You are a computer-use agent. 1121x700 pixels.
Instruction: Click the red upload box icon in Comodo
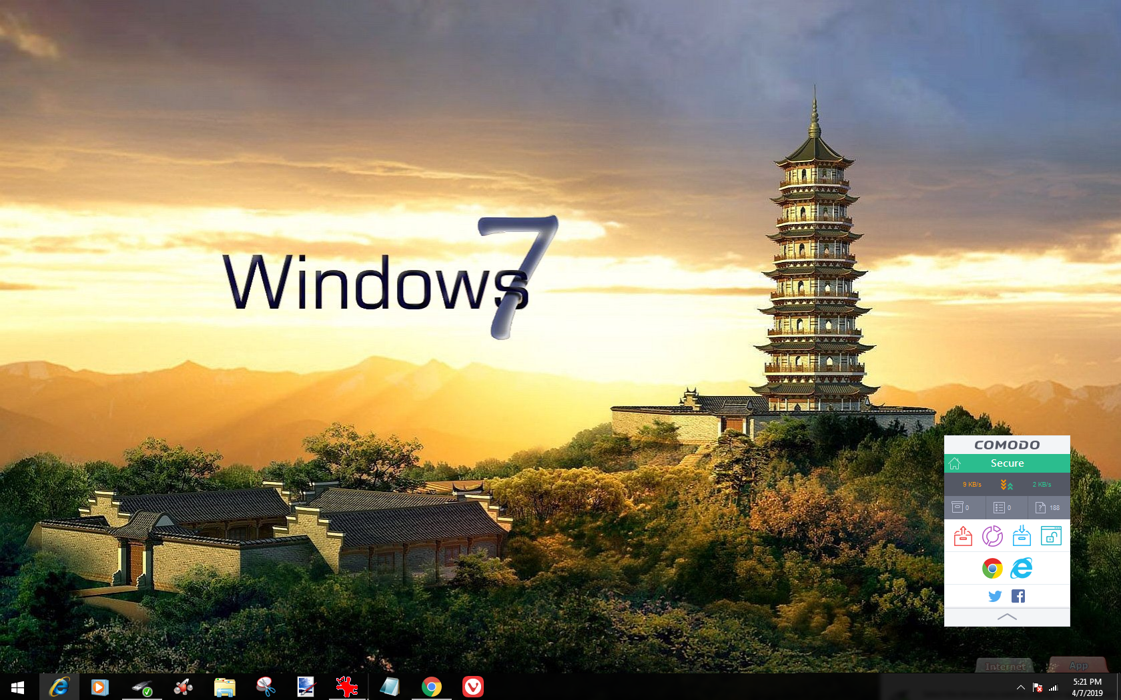(963, 536)
